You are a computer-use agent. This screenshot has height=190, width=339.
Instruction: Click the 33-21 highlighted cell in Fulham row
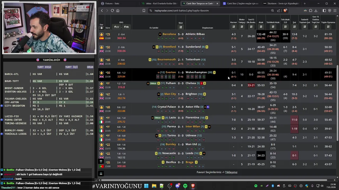tap(251, 85)
